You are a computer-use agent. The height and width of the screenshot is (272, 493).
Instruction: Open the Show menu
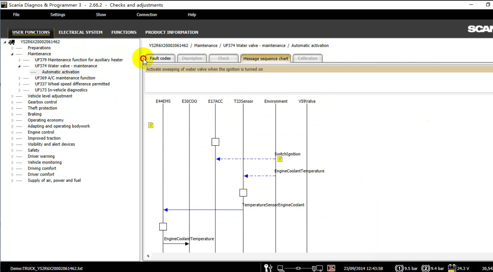pos(101,15)
